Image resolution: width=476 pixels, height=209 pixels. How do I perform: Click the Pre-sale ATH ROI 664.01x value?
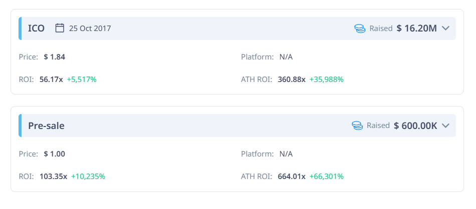pyautogui.click(x=291, y=176)
